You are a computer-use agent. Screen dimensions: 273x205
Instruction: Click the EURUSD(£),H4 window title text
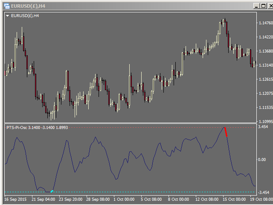pyautogui.click(x=28, y=6)
